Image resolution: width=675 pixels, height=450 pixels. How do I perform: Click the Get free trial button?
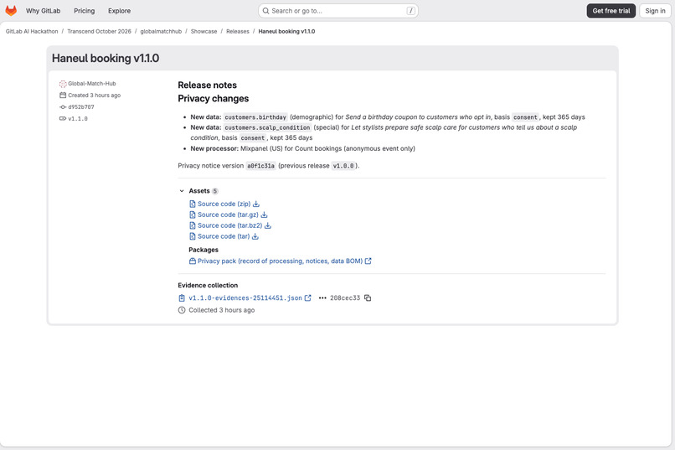[611, 11]
